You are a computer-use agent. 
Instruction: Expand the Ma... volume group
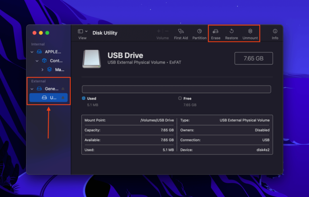[42, 70]
